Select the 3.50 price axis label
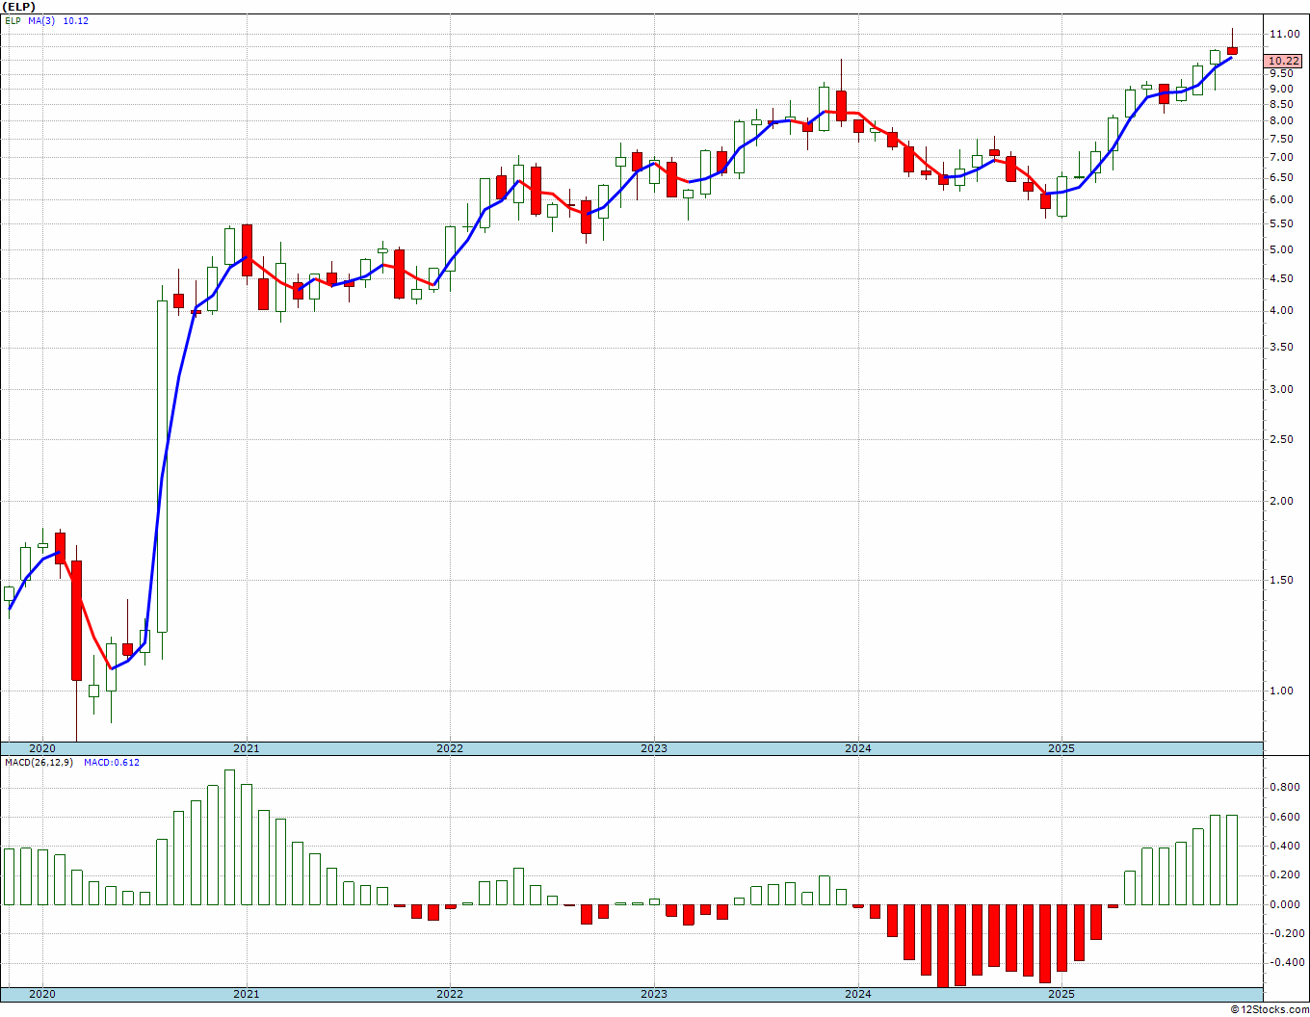Image resolution: width=1310 pixels, height=1017 pixels. (x=1281, y=347)
